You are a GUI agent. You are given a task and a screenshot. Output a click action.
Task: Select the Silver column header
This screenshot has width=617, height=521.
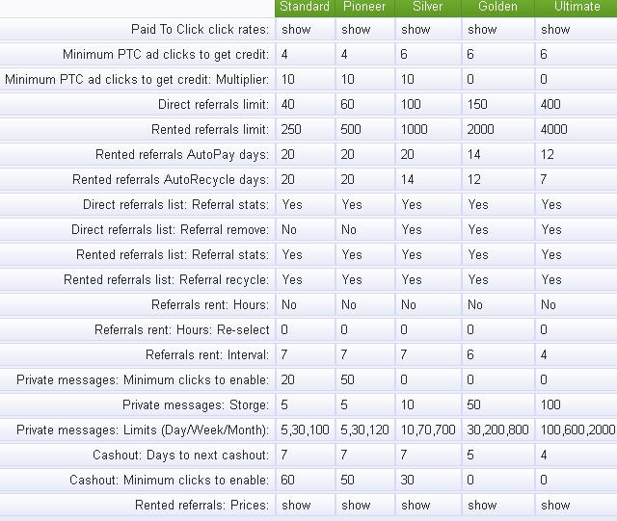click(427, 7)
